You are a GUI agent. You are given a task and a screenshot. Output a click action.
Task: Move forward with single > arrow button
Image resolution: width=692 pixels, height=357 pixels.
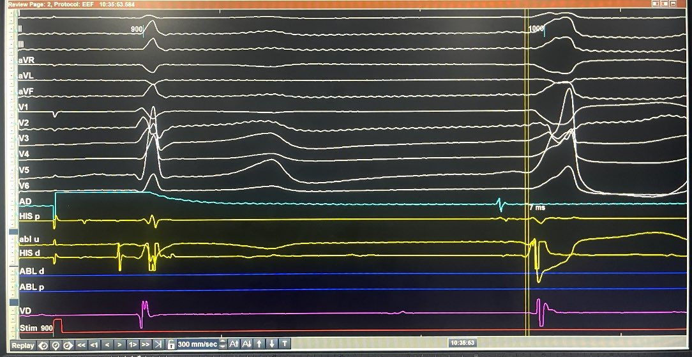[x=119, y=345]
